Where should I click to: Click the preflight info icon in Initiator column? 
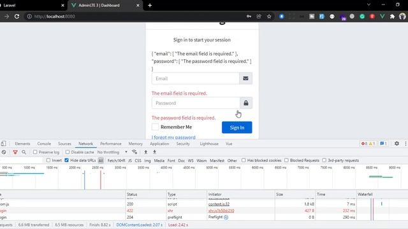tap(226, 218)
